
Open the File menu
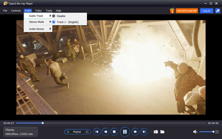click(x=5, y=11)
